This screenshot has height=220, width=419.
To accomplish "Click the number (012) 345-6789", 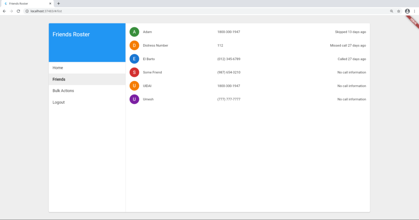I will (229, 59).
